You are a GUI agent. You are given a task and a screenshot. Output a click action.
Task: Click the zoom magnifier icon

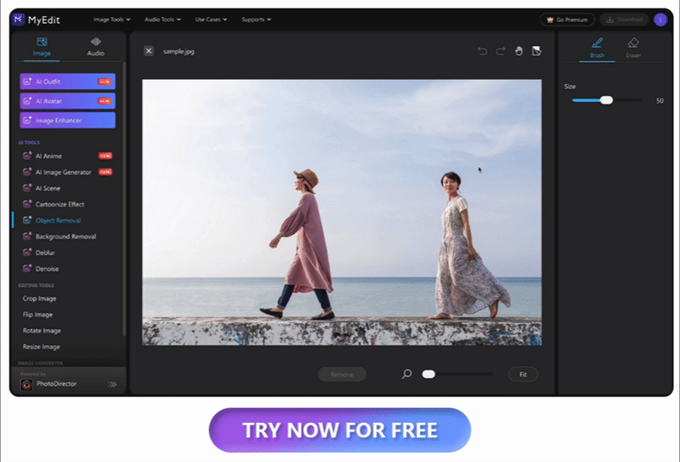pos(406,374)
